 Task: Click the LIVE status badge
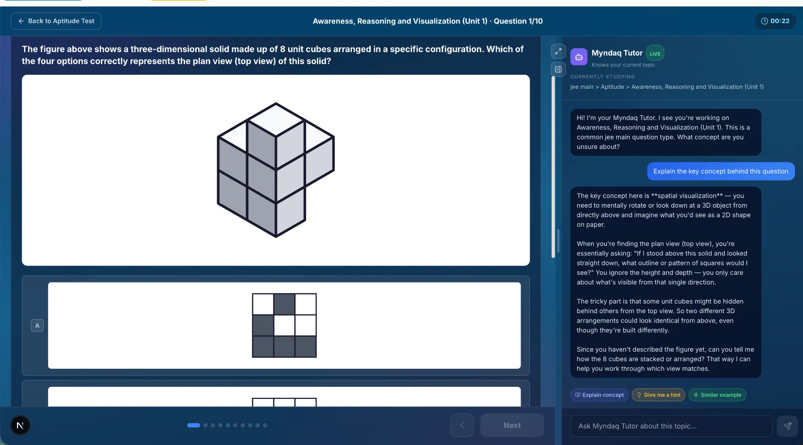[x=655, y=54]
